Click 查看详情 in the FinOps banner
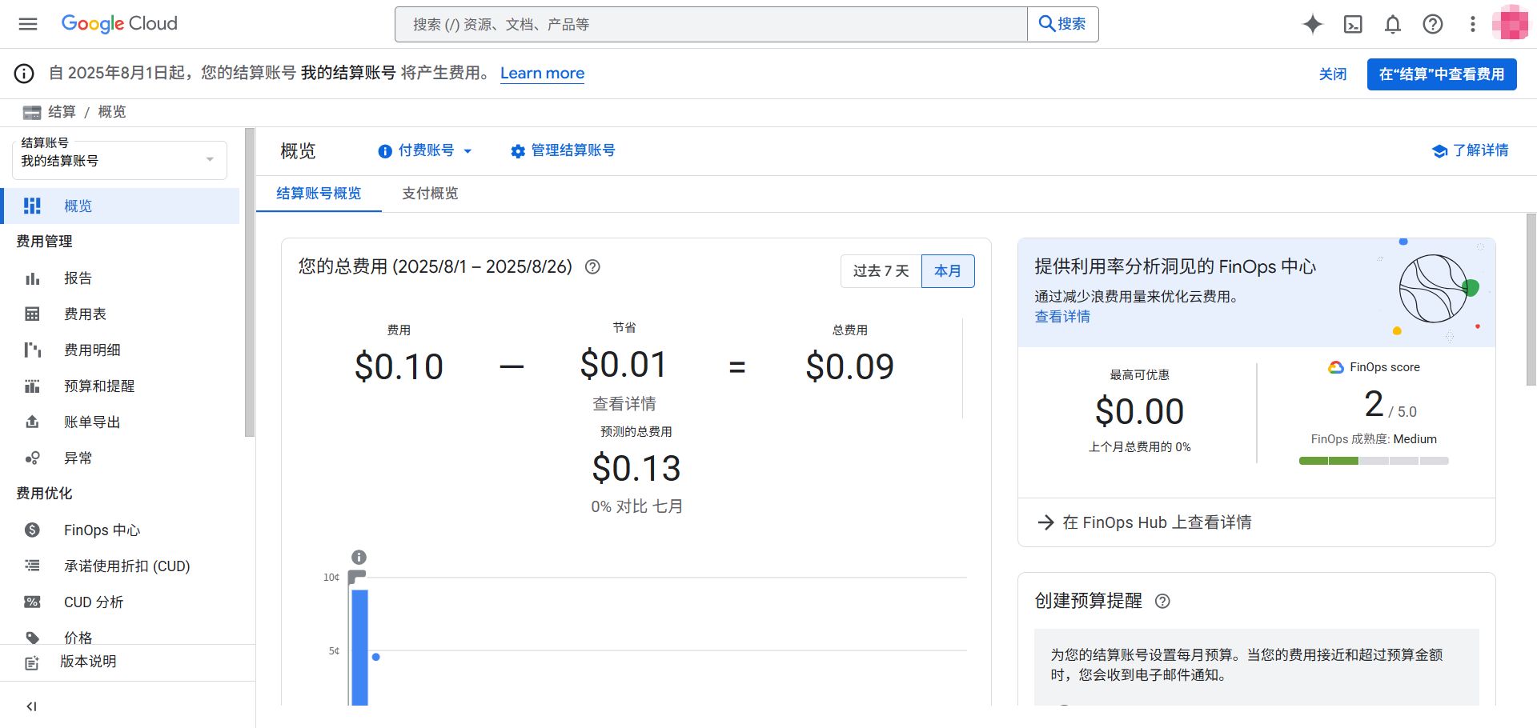The image size is (1537, 728). click(x=1062, y=317)
